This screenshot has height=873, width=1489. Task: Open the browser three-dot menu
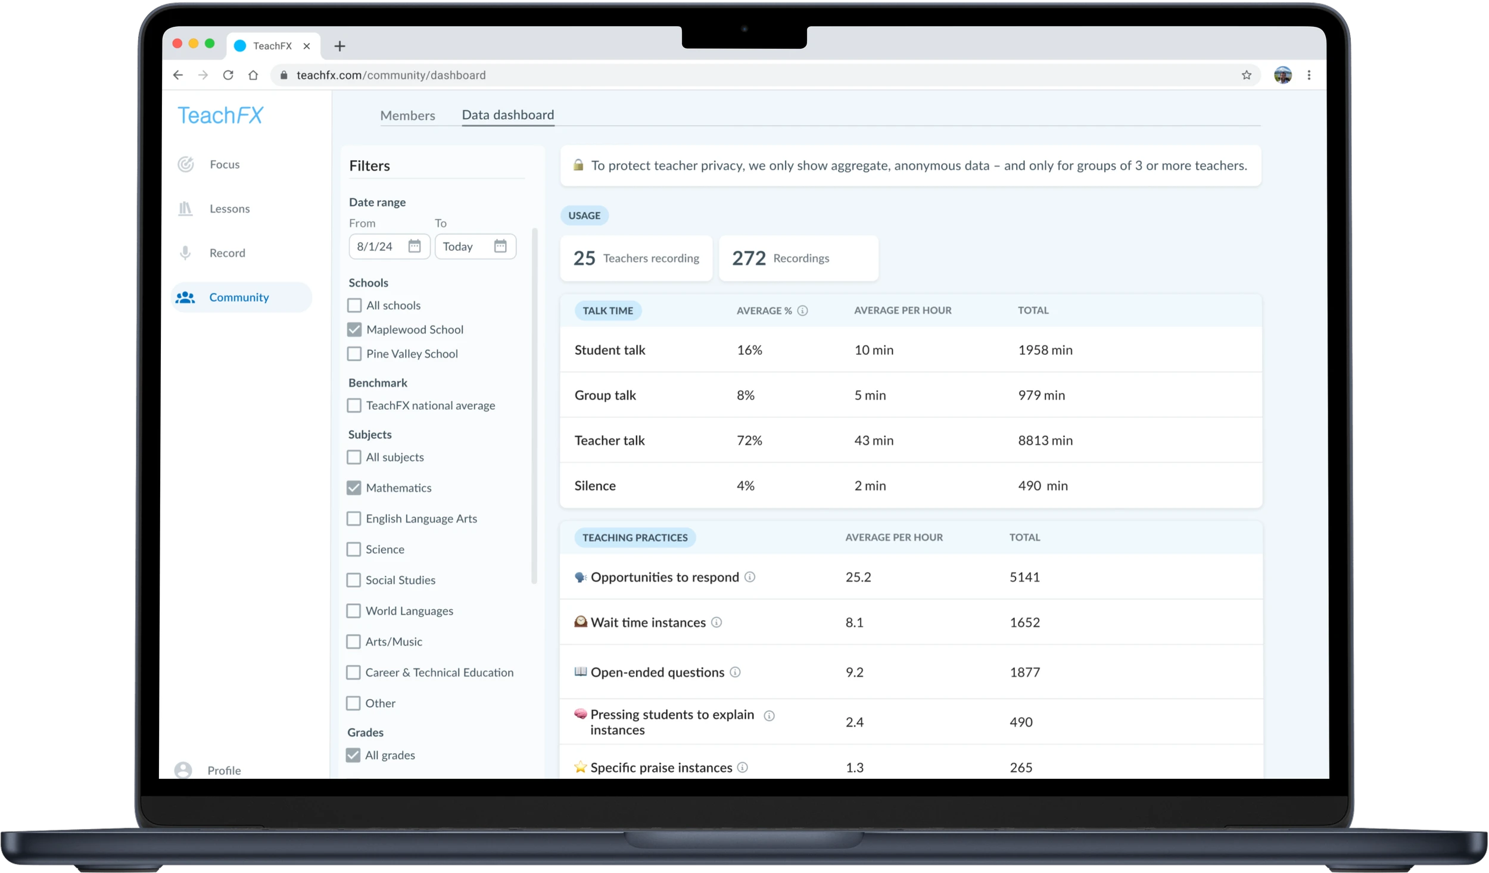click(x=1309, y=75)
